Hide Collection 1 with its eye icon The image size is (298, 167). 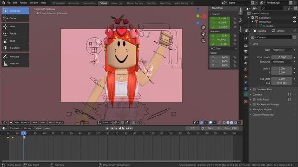(x=294, y=18)
